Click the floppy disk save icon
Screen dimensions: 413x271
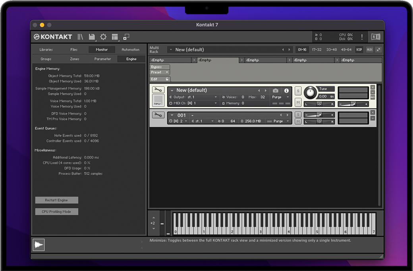92,37
